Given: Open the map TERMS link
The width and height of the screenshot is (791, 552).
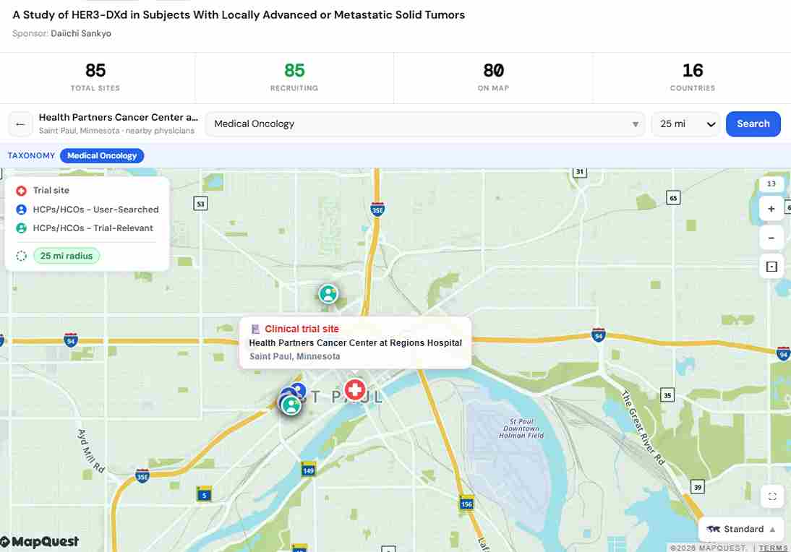Looking at the screenshot, I should 773,548.
